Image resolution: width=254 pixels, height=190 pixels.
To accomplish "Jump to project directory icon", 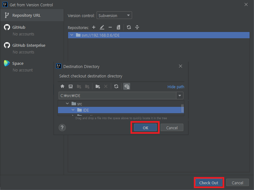I will (79, 87).
